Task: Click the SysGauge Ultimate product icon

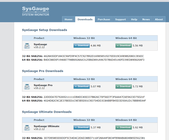Action: pyautogui.click(x=27, y=128)
